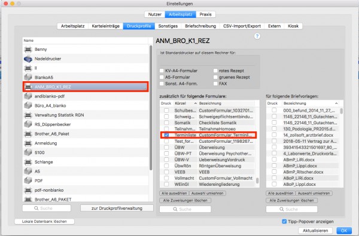Image resolution: width=359 pixels, height=236 pixels.
Task: Click Alle auswählen under the forms list
Action: coord(174,193)
